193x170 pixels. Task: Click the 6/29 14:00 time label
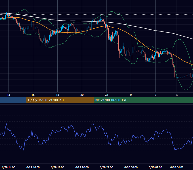click(9, 167)
